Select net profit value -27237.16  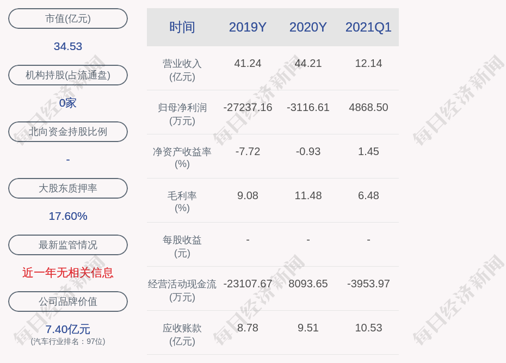pyautogui.click(x=248, y=107)
